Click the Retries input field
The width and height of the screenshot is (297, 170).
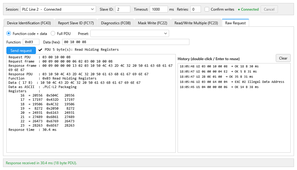pyautogui.click(x=195, y=9)
